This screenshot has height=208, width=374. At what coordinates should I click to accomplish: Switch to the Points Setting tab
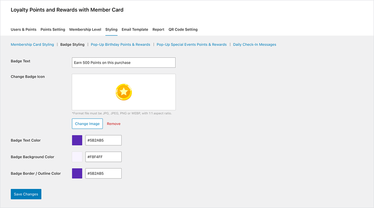pos(53,30)
